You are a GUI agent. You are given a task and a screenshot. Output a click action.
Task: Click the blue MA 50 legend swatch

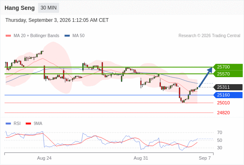[x=67, y=36]
